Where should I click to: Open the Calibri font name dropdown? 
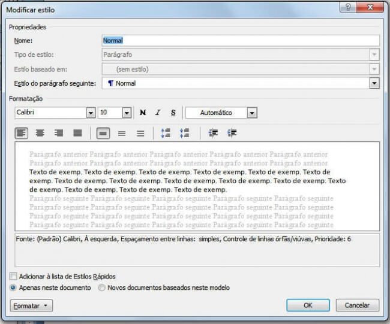(91, 113)
